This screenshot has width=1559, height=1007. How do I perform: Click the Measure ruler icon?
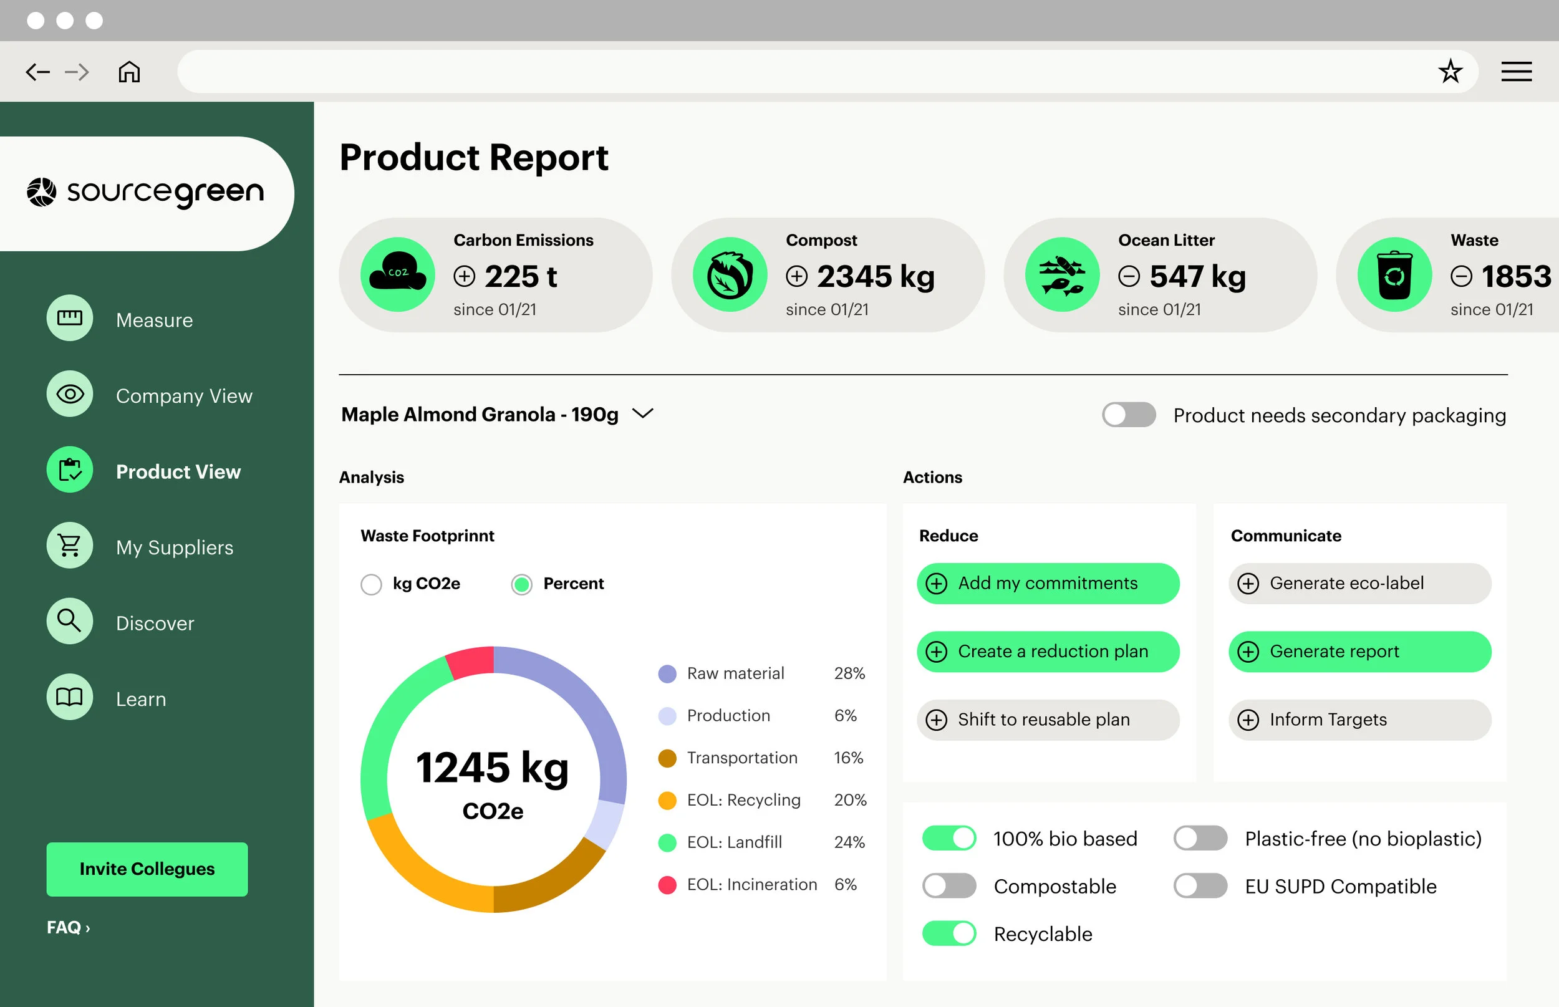(69, 319)
